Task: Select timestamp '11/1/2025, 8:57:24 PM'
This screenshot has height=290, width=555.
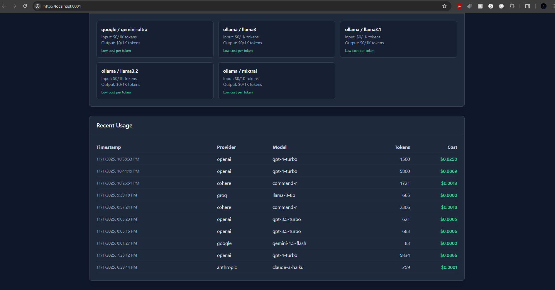Action: tap(117, 207)
